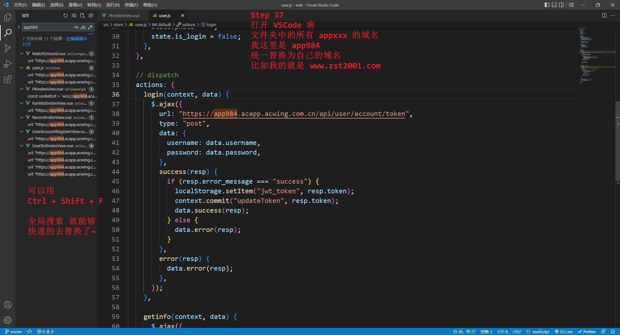Click the 'actions' breadcrumb segment
The height and width of the screenshot is (335, 620).
186,24
